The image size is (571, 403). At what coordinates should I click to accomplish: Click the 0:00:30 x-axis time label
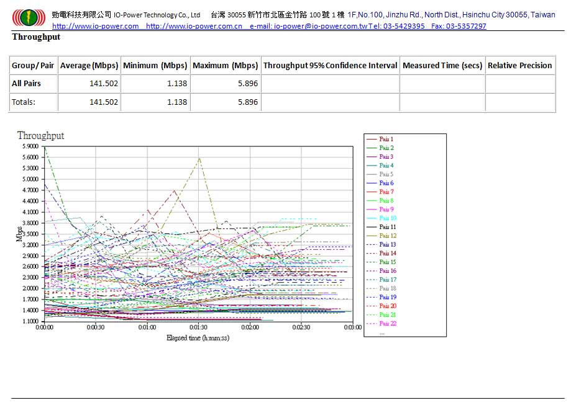[x=96, y=327]
